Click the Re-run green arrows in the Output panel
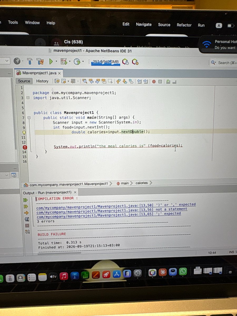Image resolution: width=237 pixels, height=316 pixels. [26, 200]
